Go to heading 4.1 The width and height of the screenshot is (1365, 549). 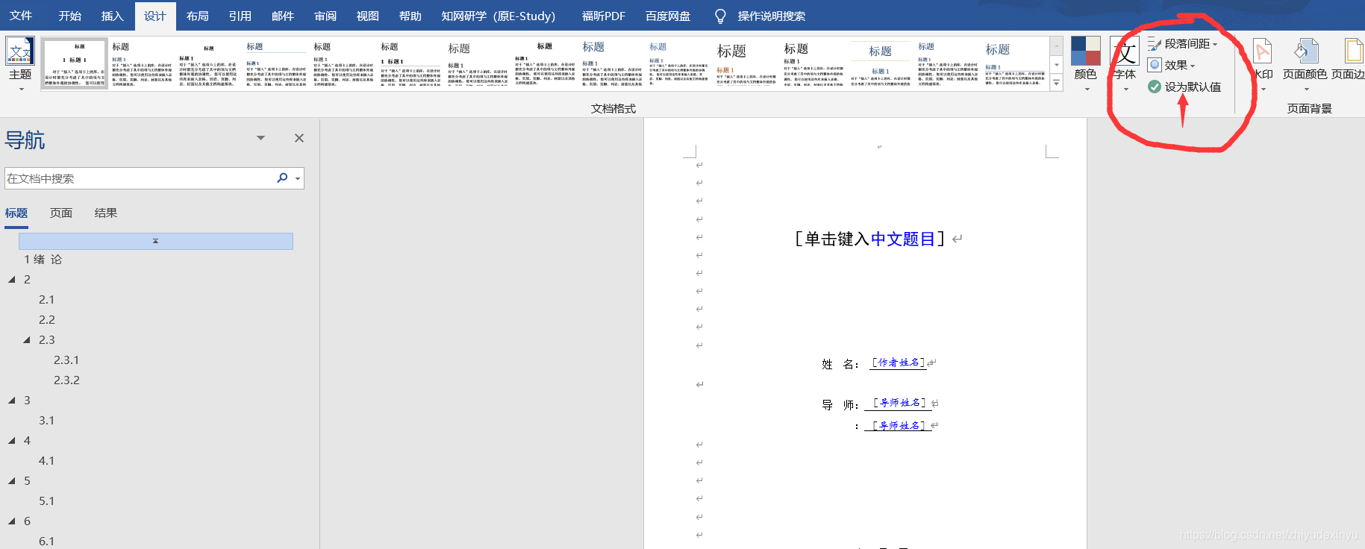47,461
